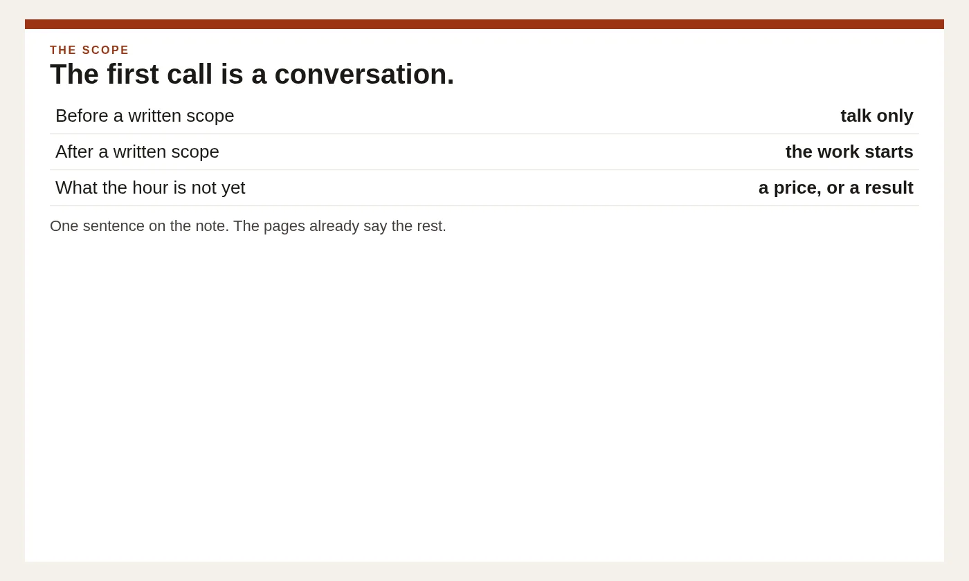The image size is (969, 581).
Task: Click the 'talk only' value
Action: tap(877, 116)
